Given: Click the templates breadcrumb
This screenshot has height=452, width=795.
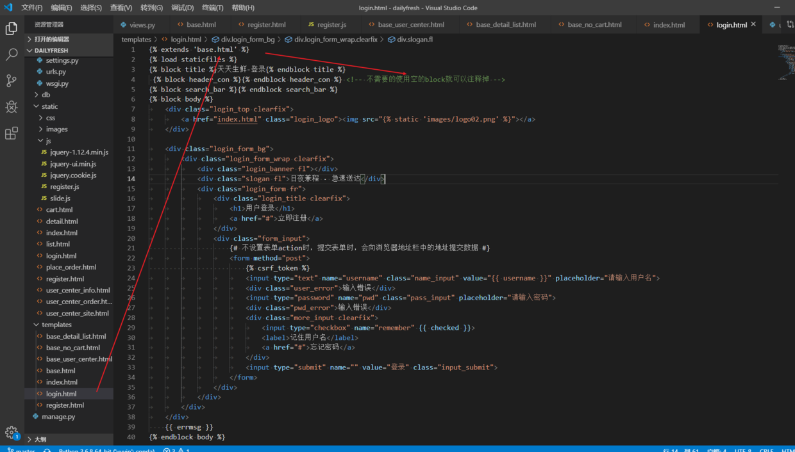Looking at the screenshot, I should point(137,40).
